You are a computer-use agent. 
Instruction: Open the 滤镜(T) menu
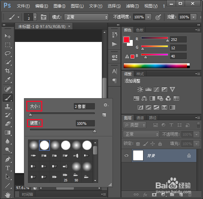132,6
